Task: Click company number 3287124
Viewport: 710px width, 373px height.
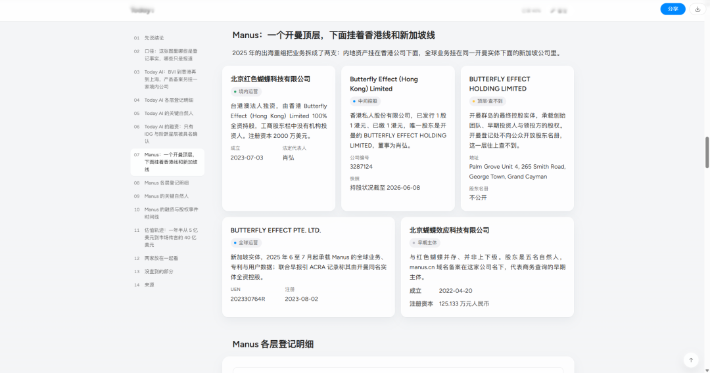Action: tap(362, 167)
